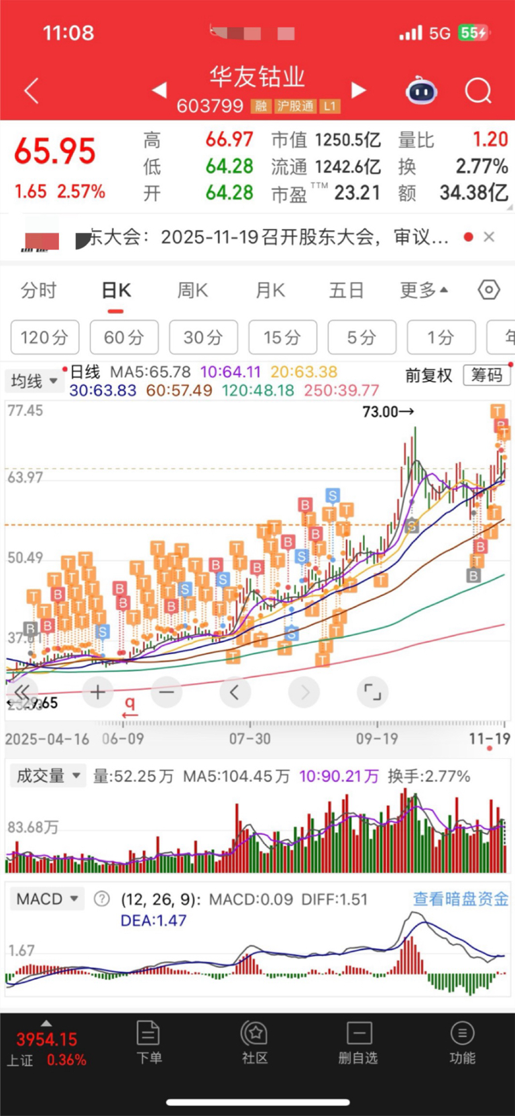Open MACD help question mark
The width and height of the screenshot is (515, 1116).
[101, 899]
